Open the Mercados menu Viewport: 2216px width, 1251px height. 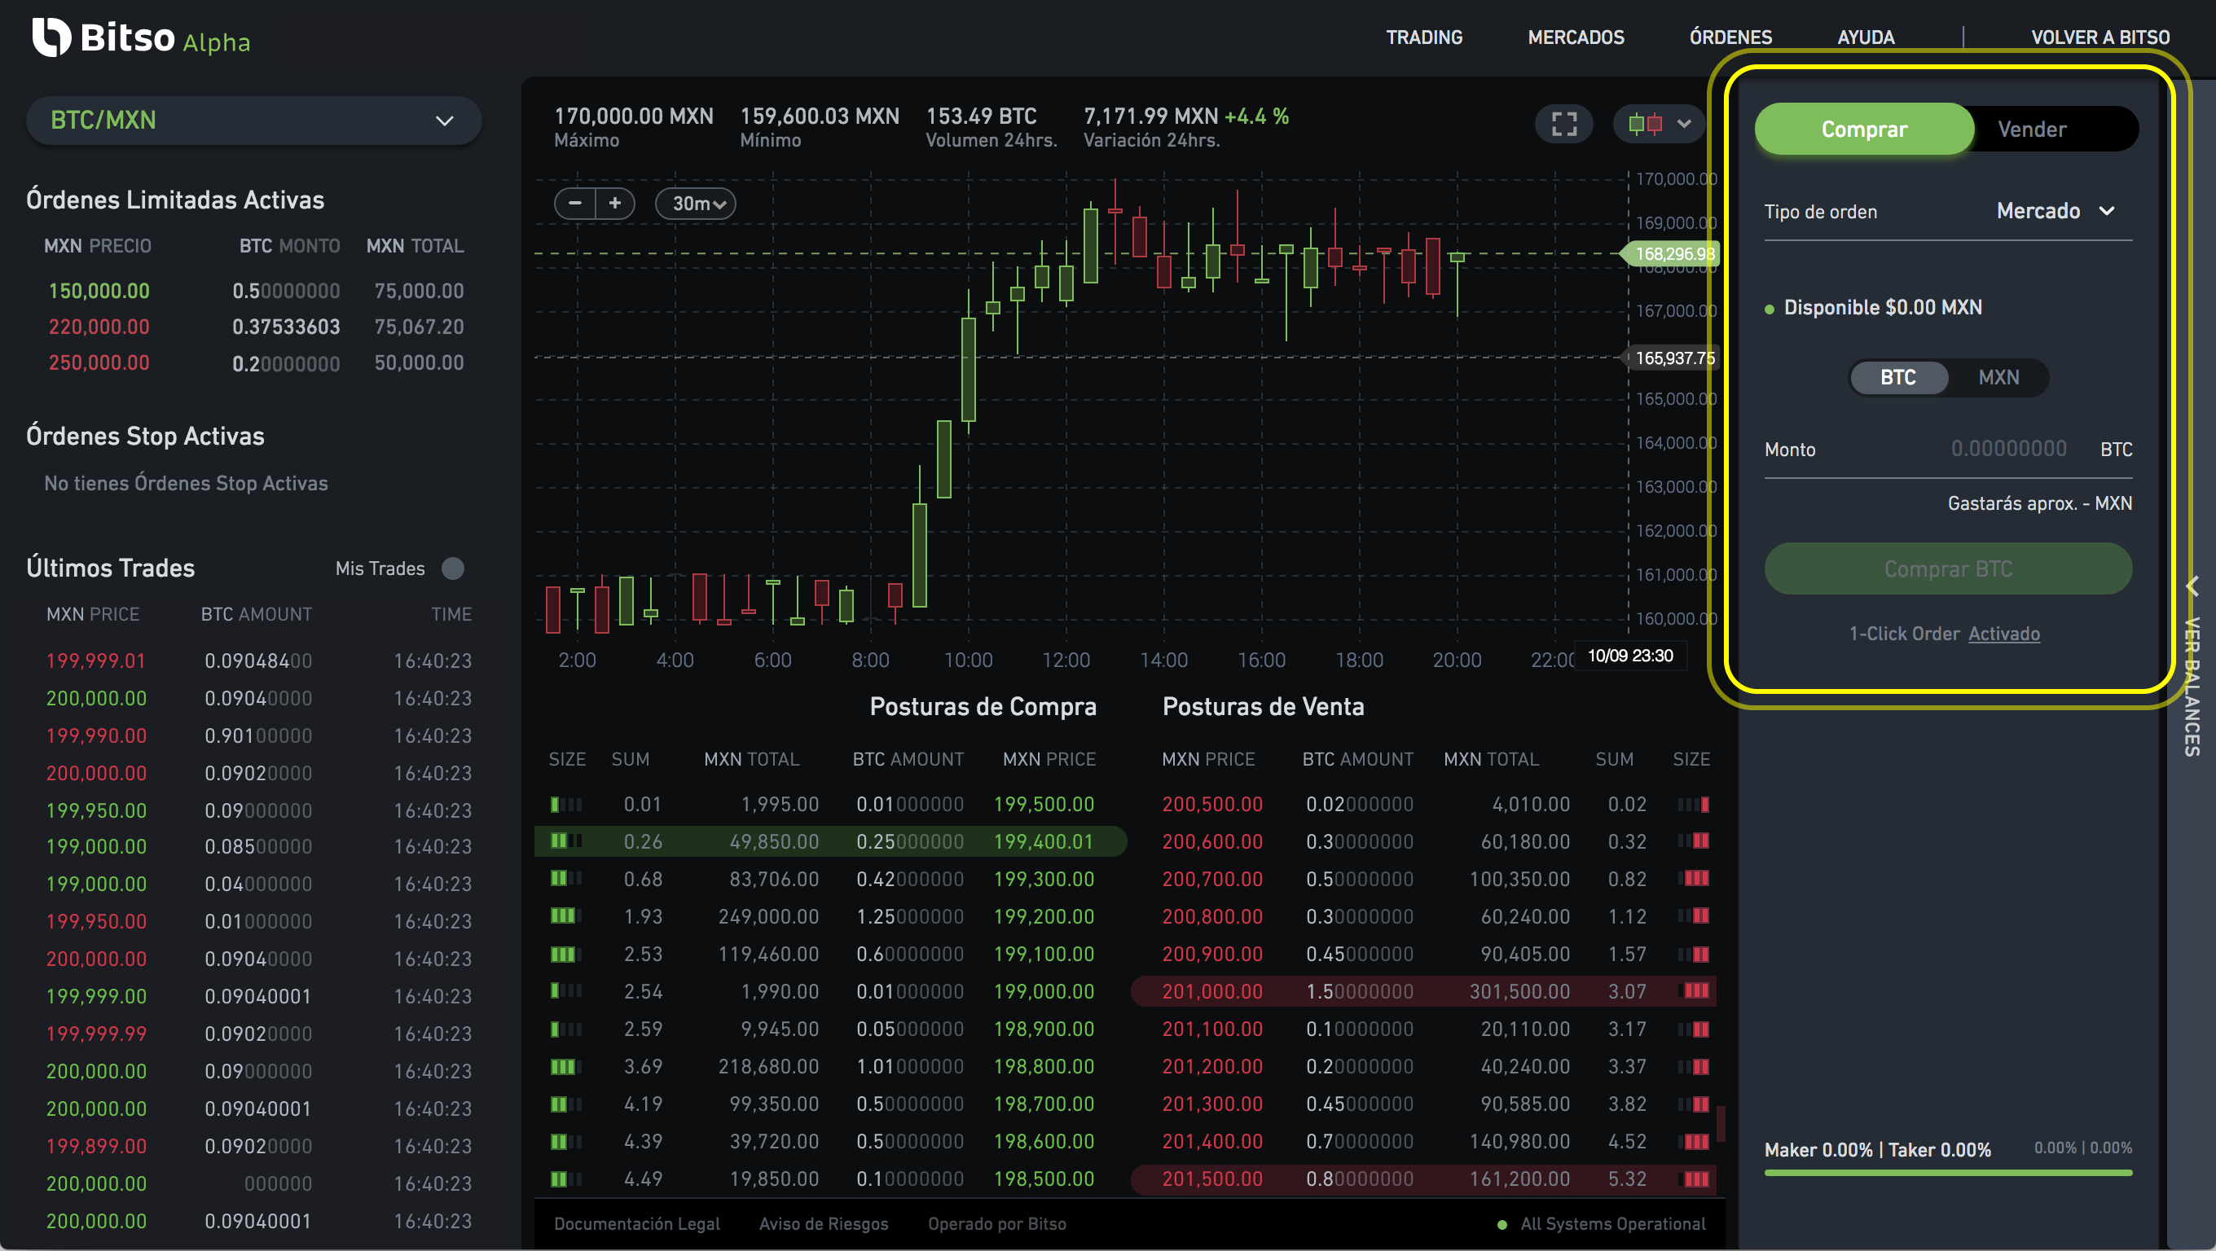[x=1575, y=37]
